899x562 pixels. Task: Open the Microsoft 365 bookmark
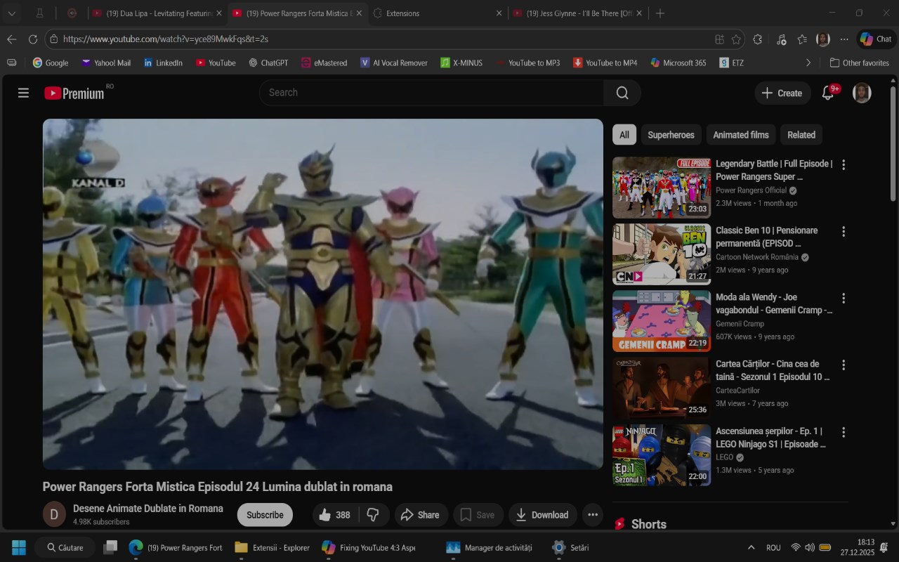pyautogui.click(x=678, y=63)
